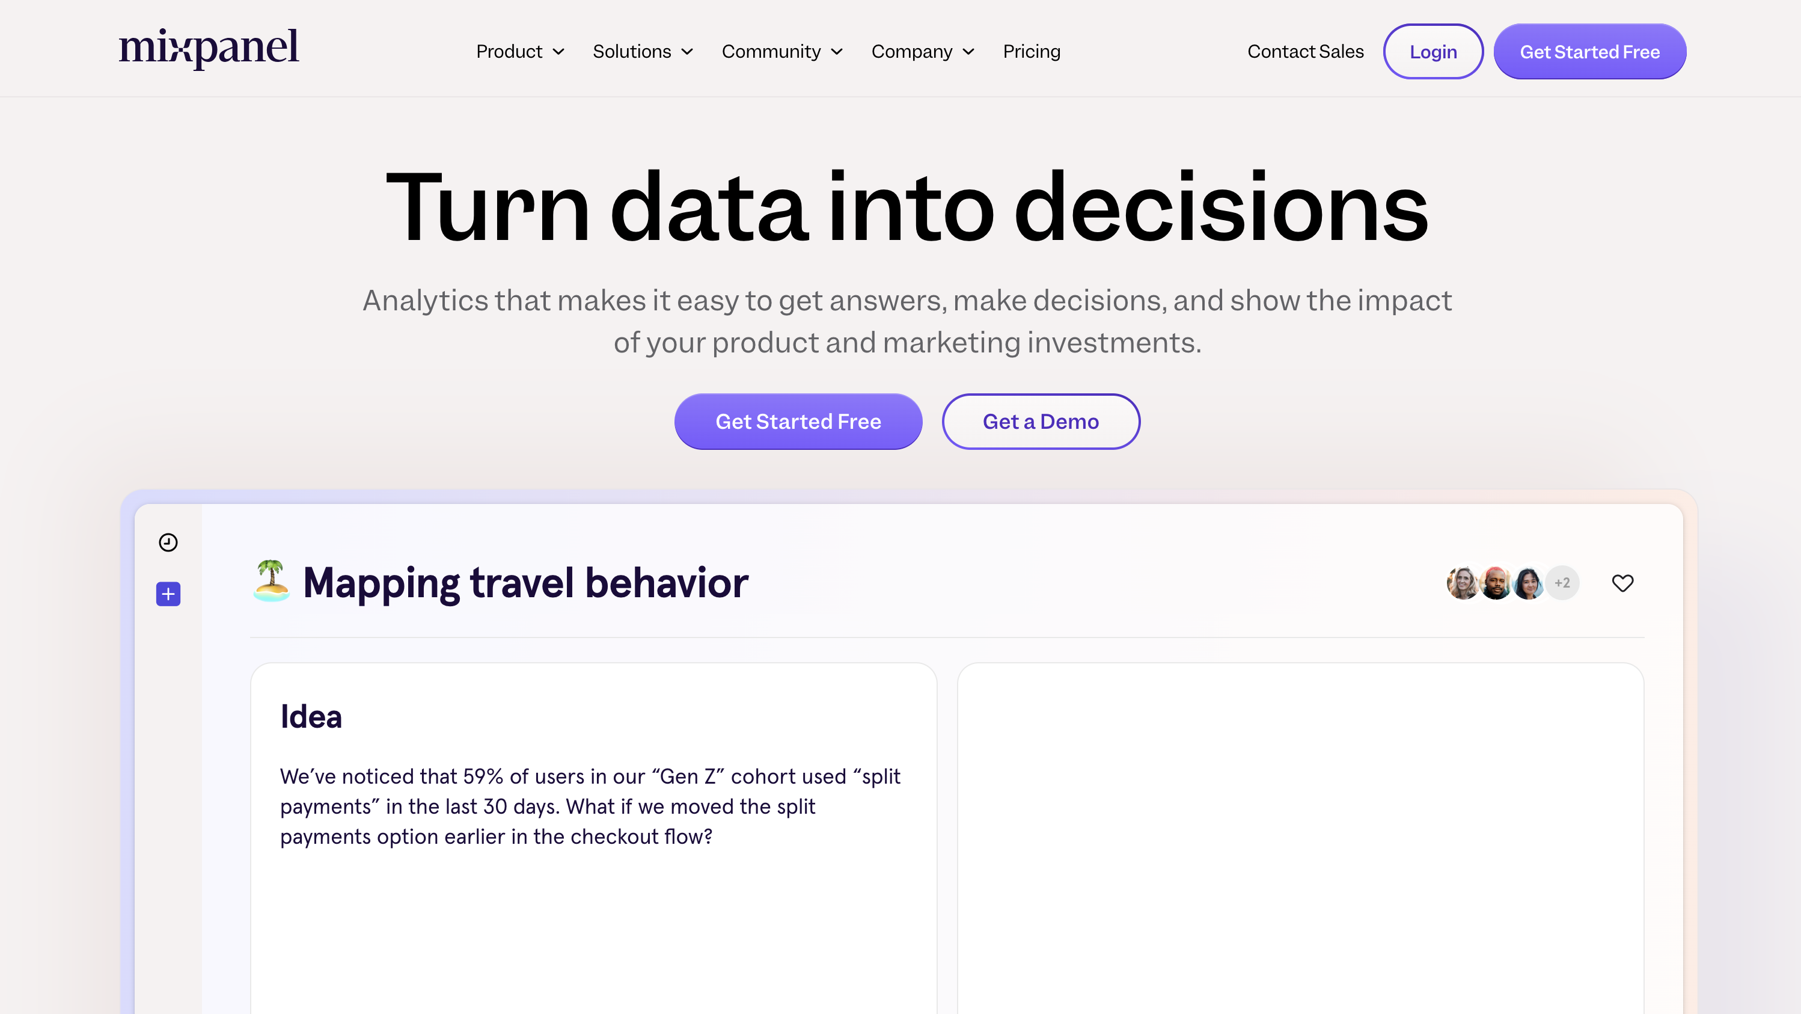Select the Pricing menu item
Image resolution: width=1801 pixels, height=1014 pixels.
coord(1032,51)
